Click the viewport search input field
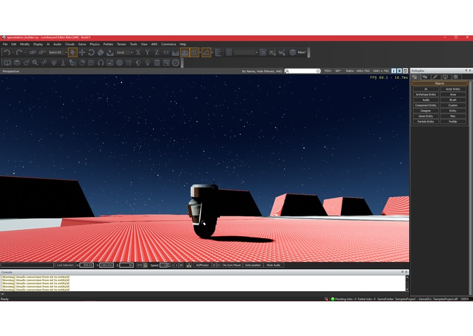 coord(303,71)
